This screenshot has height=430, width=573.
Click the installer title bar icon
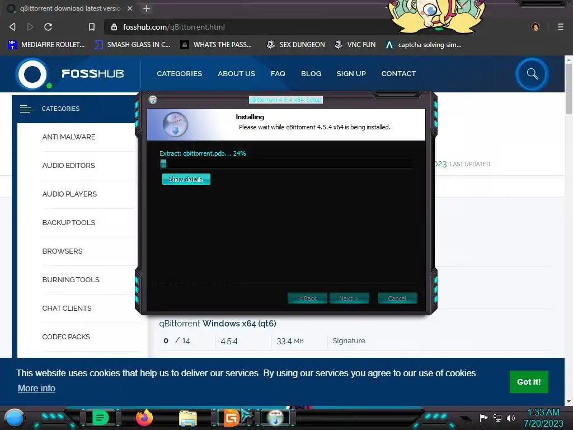point(153,100)
